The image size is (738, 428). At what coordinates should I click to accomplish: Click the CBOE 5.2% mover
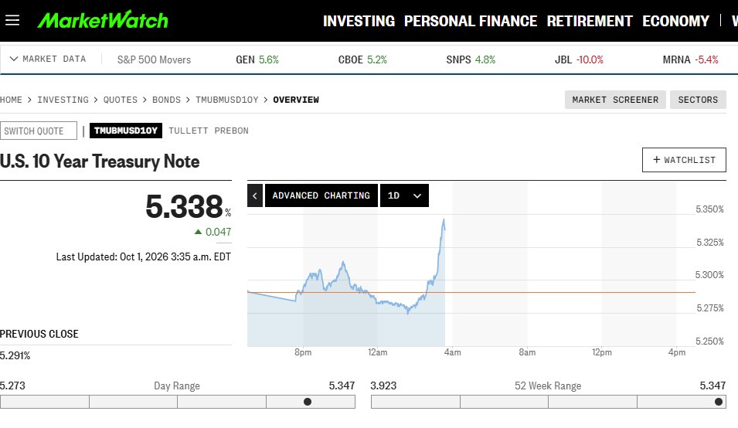coord(362,59)
